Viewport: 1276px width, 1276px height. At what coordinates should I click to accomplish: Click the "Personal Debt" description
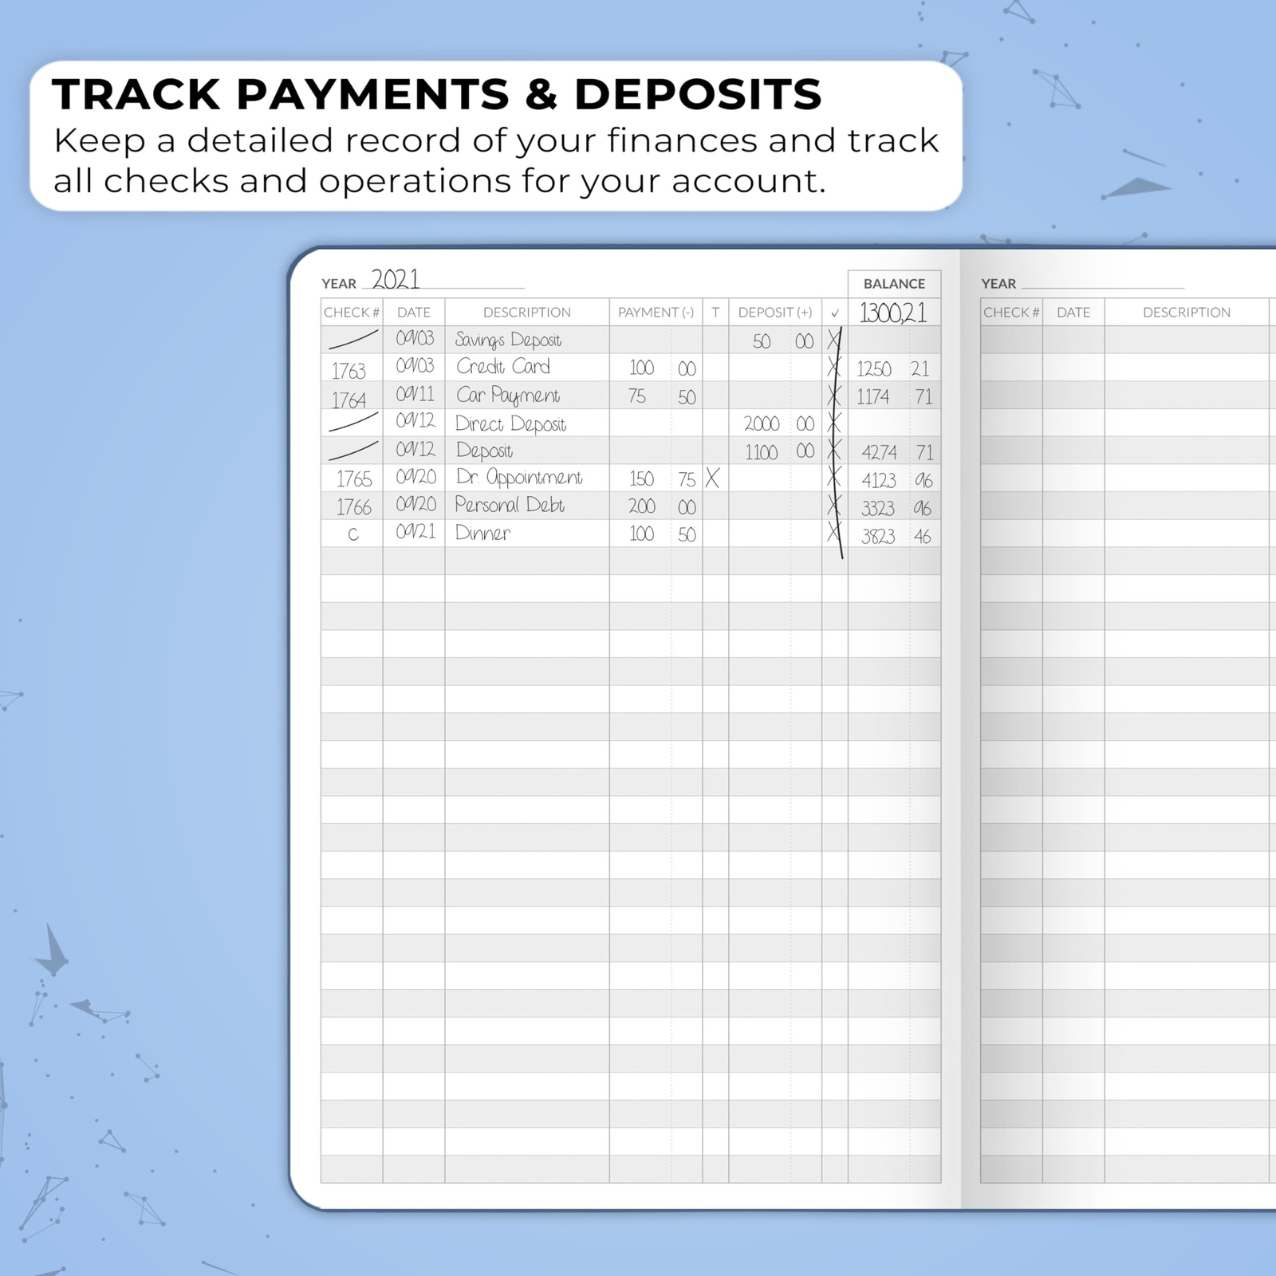[x=510, y=505]
